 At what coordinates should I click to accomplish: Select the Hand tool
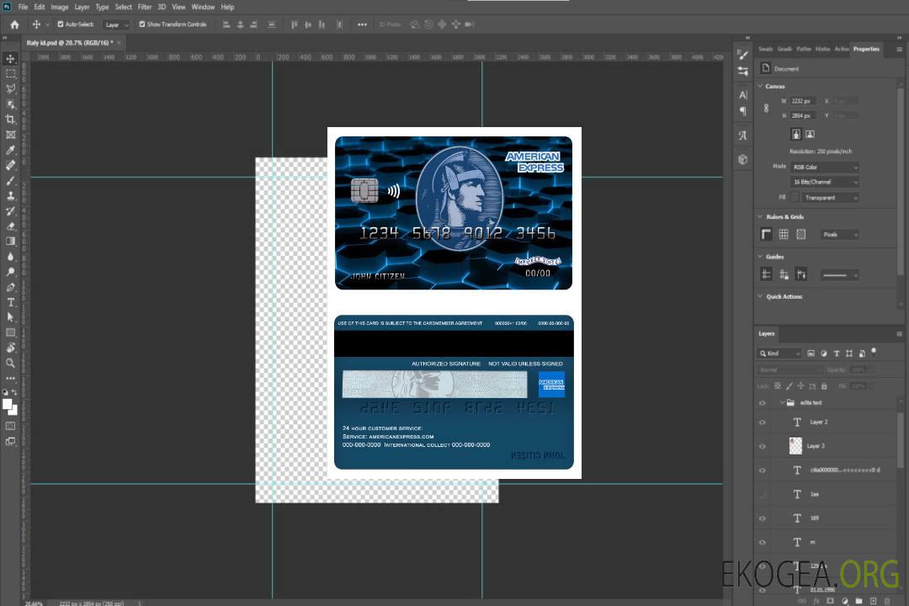10,348
